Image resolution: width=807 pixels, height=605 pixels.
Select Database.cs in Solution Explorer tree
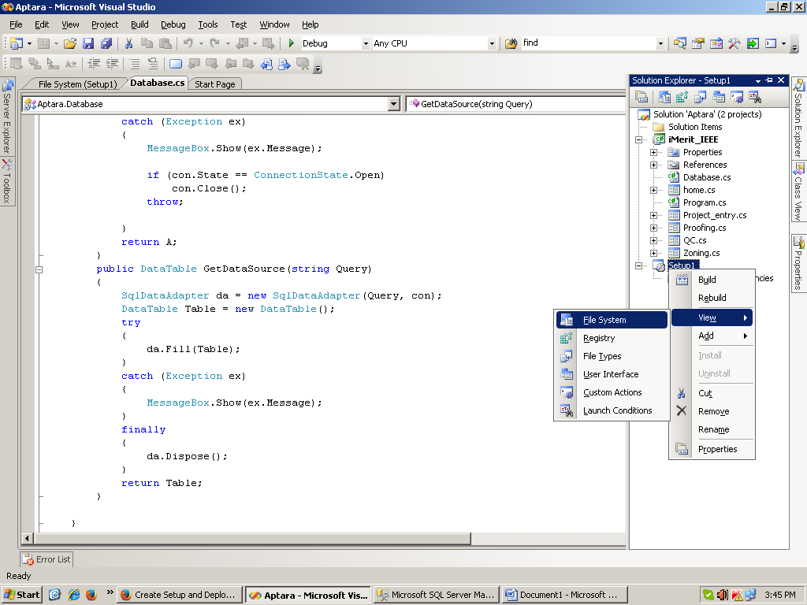707,177
